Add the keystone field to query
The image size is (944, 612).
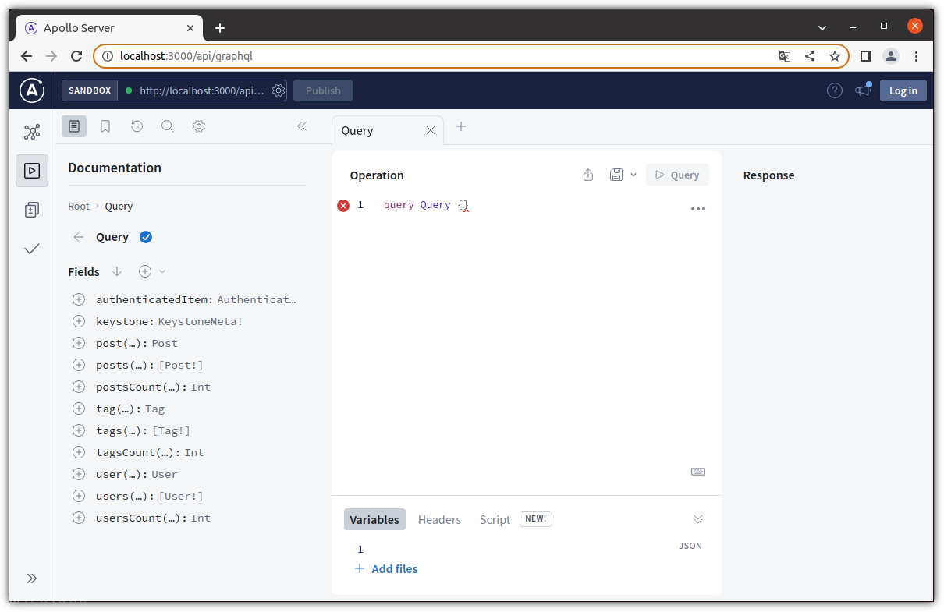click(79, 321)
